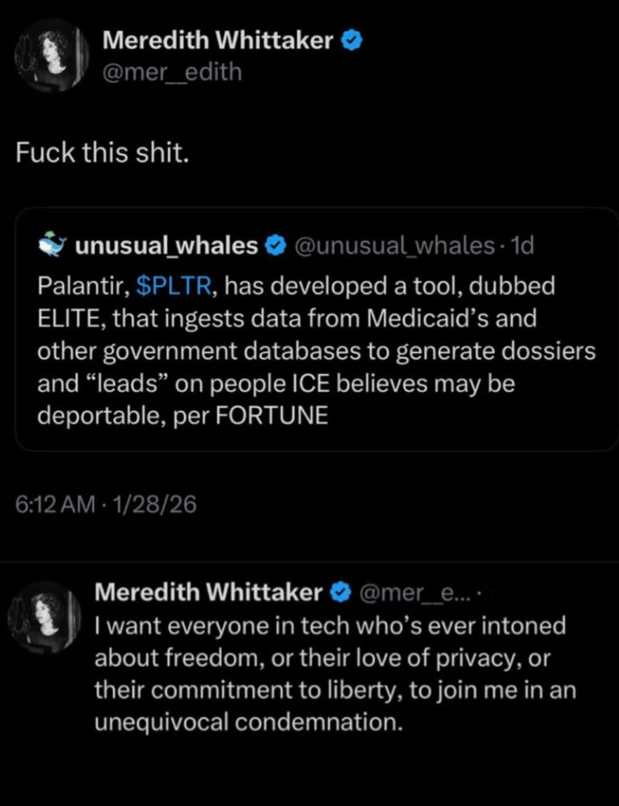Click the verified badge next to unusual_whales
The image size is (619, 806).
click(275, 245)
